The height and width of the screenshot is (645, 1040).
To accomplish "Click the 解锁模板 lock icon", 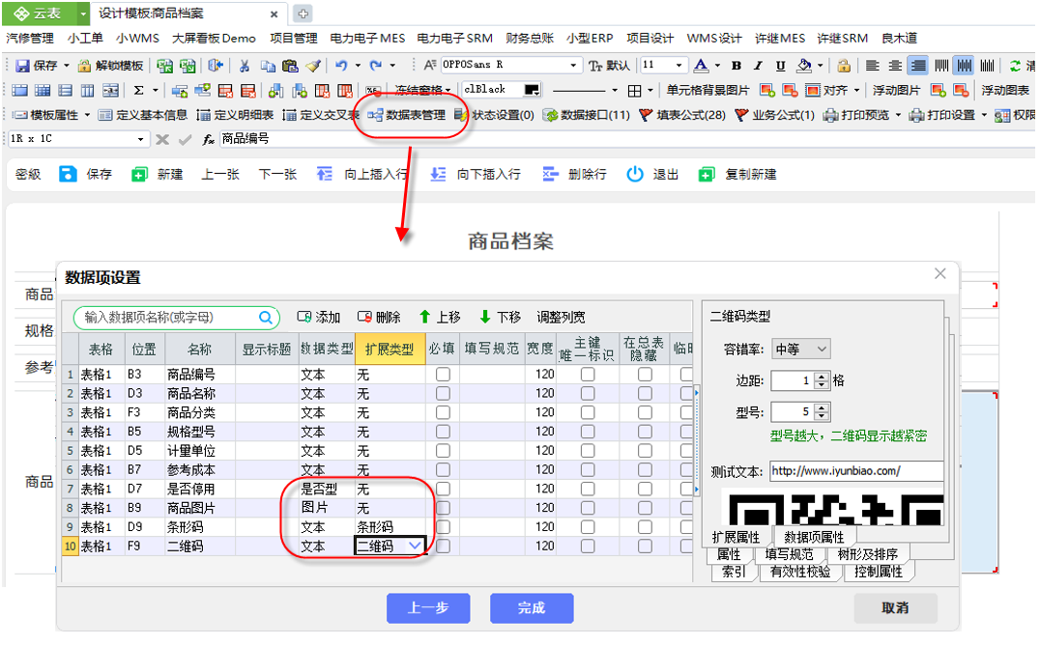I will click(85, 66).
